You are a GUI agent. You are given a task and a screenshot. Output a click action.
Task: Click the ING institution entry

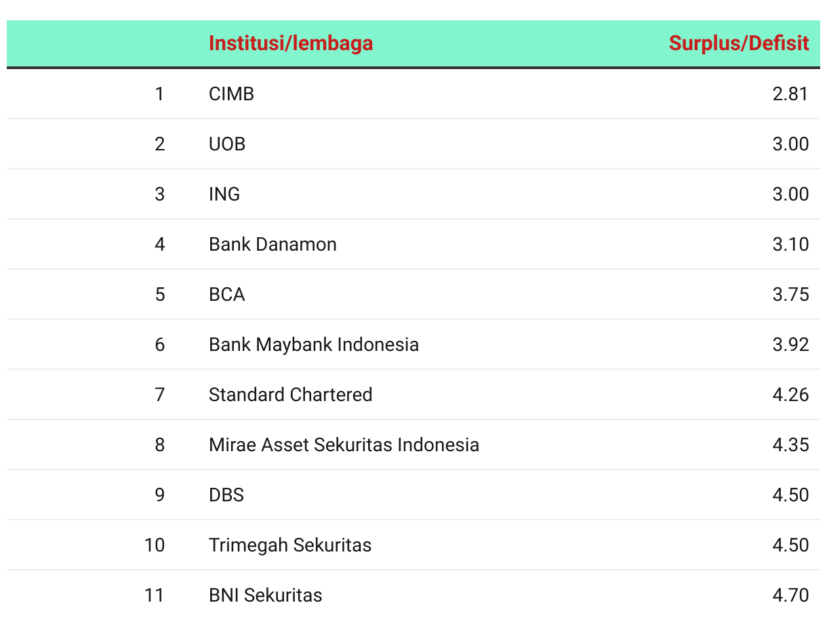click(x=224, y=194)
